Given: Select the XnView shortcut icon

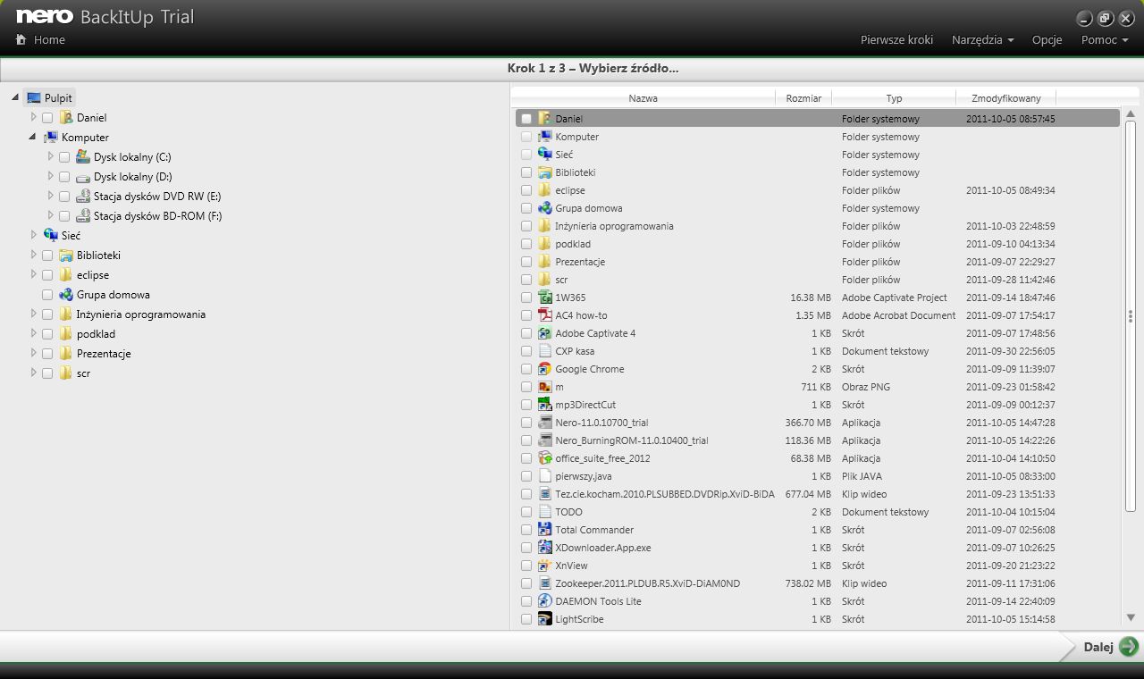Looking at the screenshot, I should [545, 566].
